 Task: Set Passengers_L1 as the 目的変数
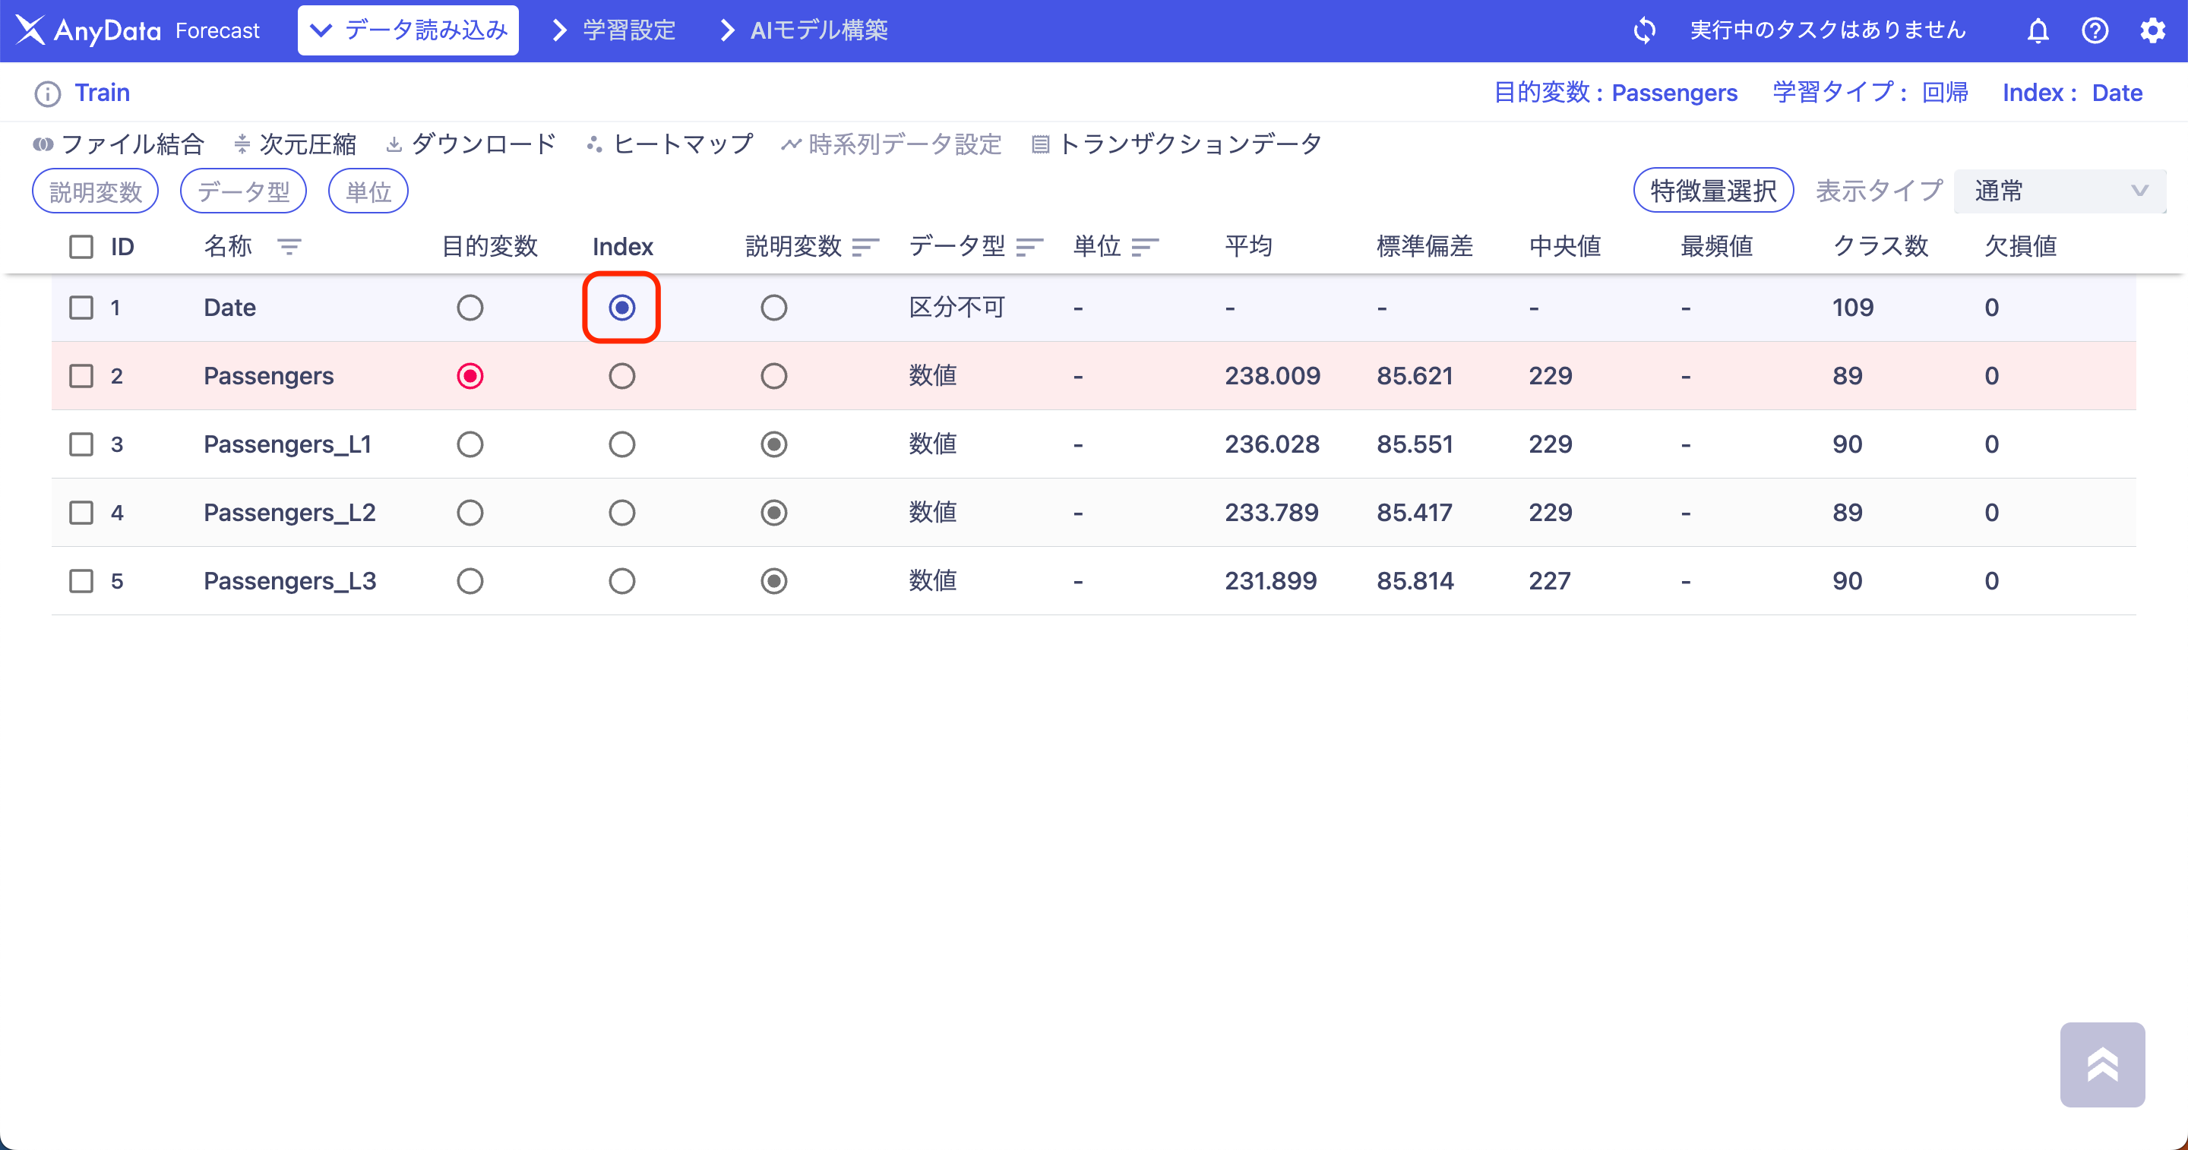pyautogui.click(x=470, y=444)
